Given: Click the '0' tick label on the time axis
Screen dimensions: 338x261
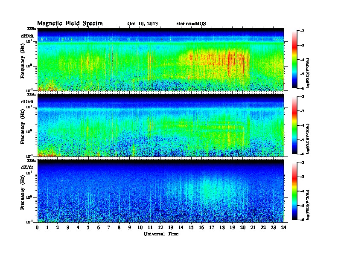Looking at the screenshot, I should (37, 228).
